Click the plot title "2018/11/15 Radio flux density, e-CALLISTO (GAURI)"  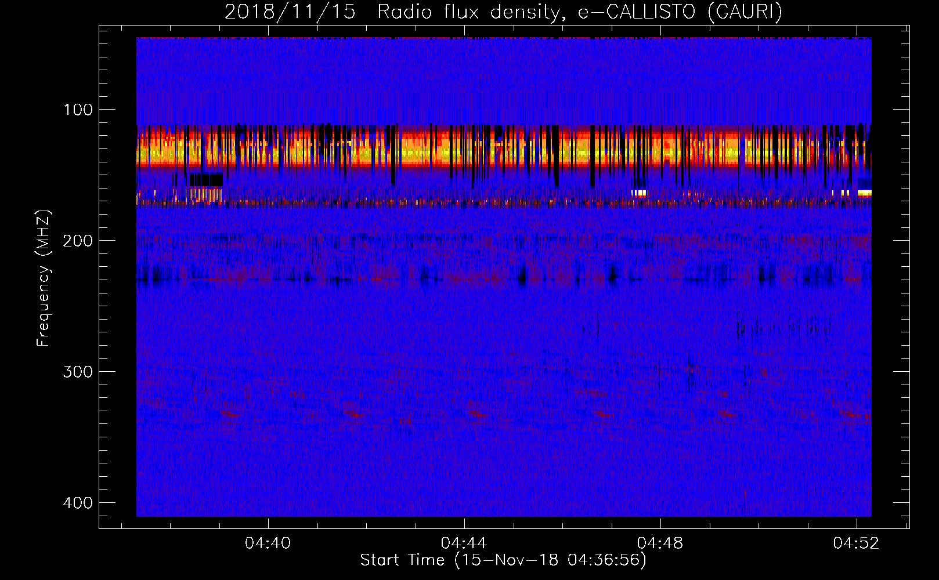tap(503, 12)
